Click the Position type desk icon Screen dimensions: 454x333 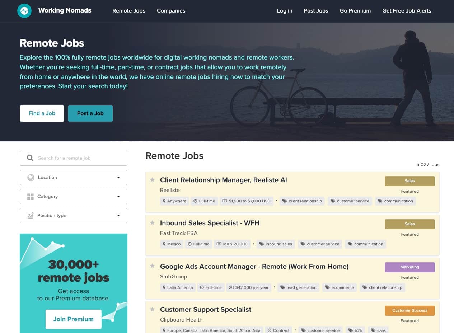(x=31, y=216)
